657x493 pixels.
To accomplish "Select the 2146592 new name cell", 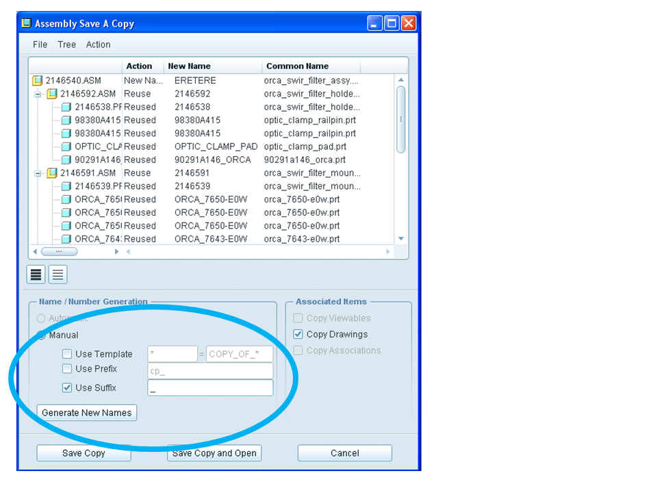I will point(192,94).
